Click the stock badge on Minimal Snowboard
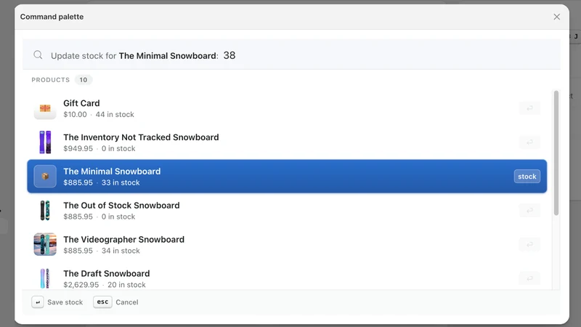This screenshot has height=327, width=581. 527,177
